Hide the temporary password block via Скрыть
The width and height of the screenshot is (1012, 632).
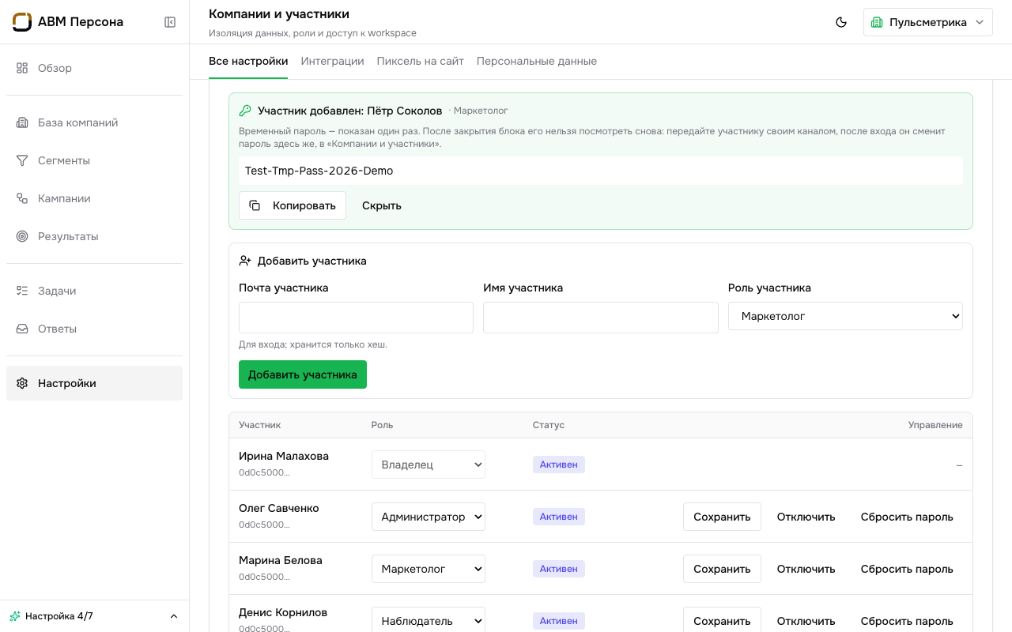click(x=382, y=205)
